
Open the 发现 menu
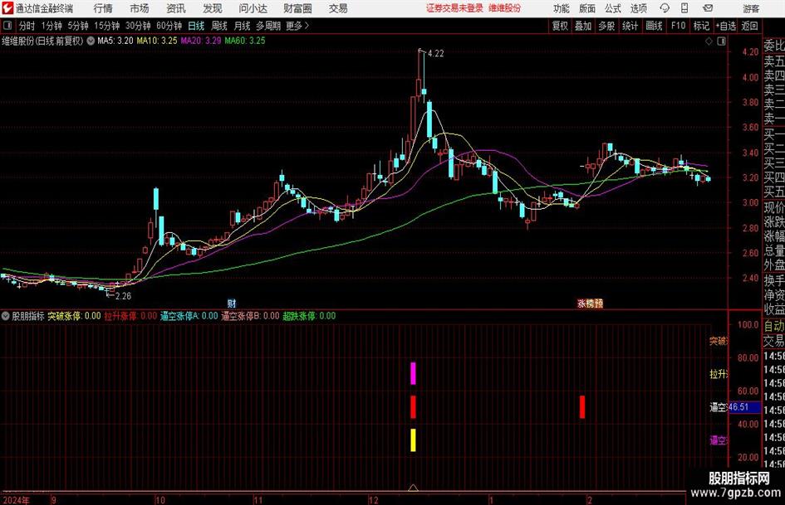pyautogui.click(x=213, y=8)
